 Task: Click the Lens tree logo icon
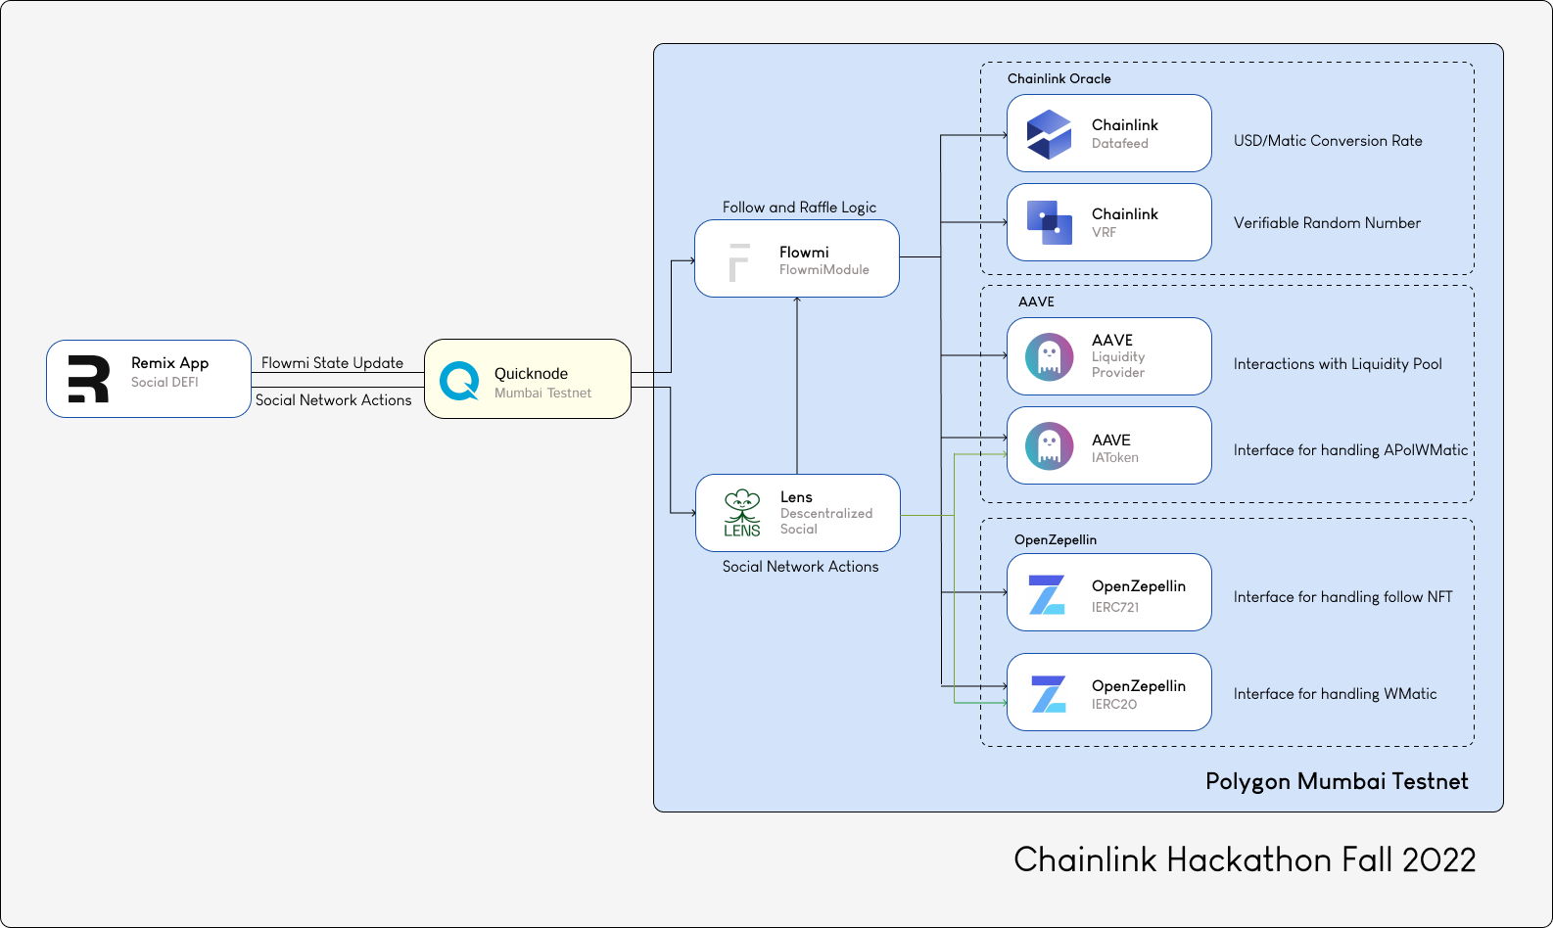(742, 513)
